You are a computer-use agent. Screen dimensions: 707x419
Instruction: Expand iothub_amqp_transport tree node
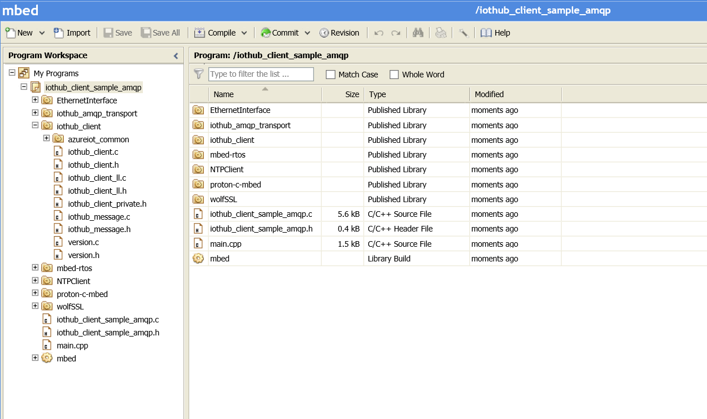coord(35,113)
